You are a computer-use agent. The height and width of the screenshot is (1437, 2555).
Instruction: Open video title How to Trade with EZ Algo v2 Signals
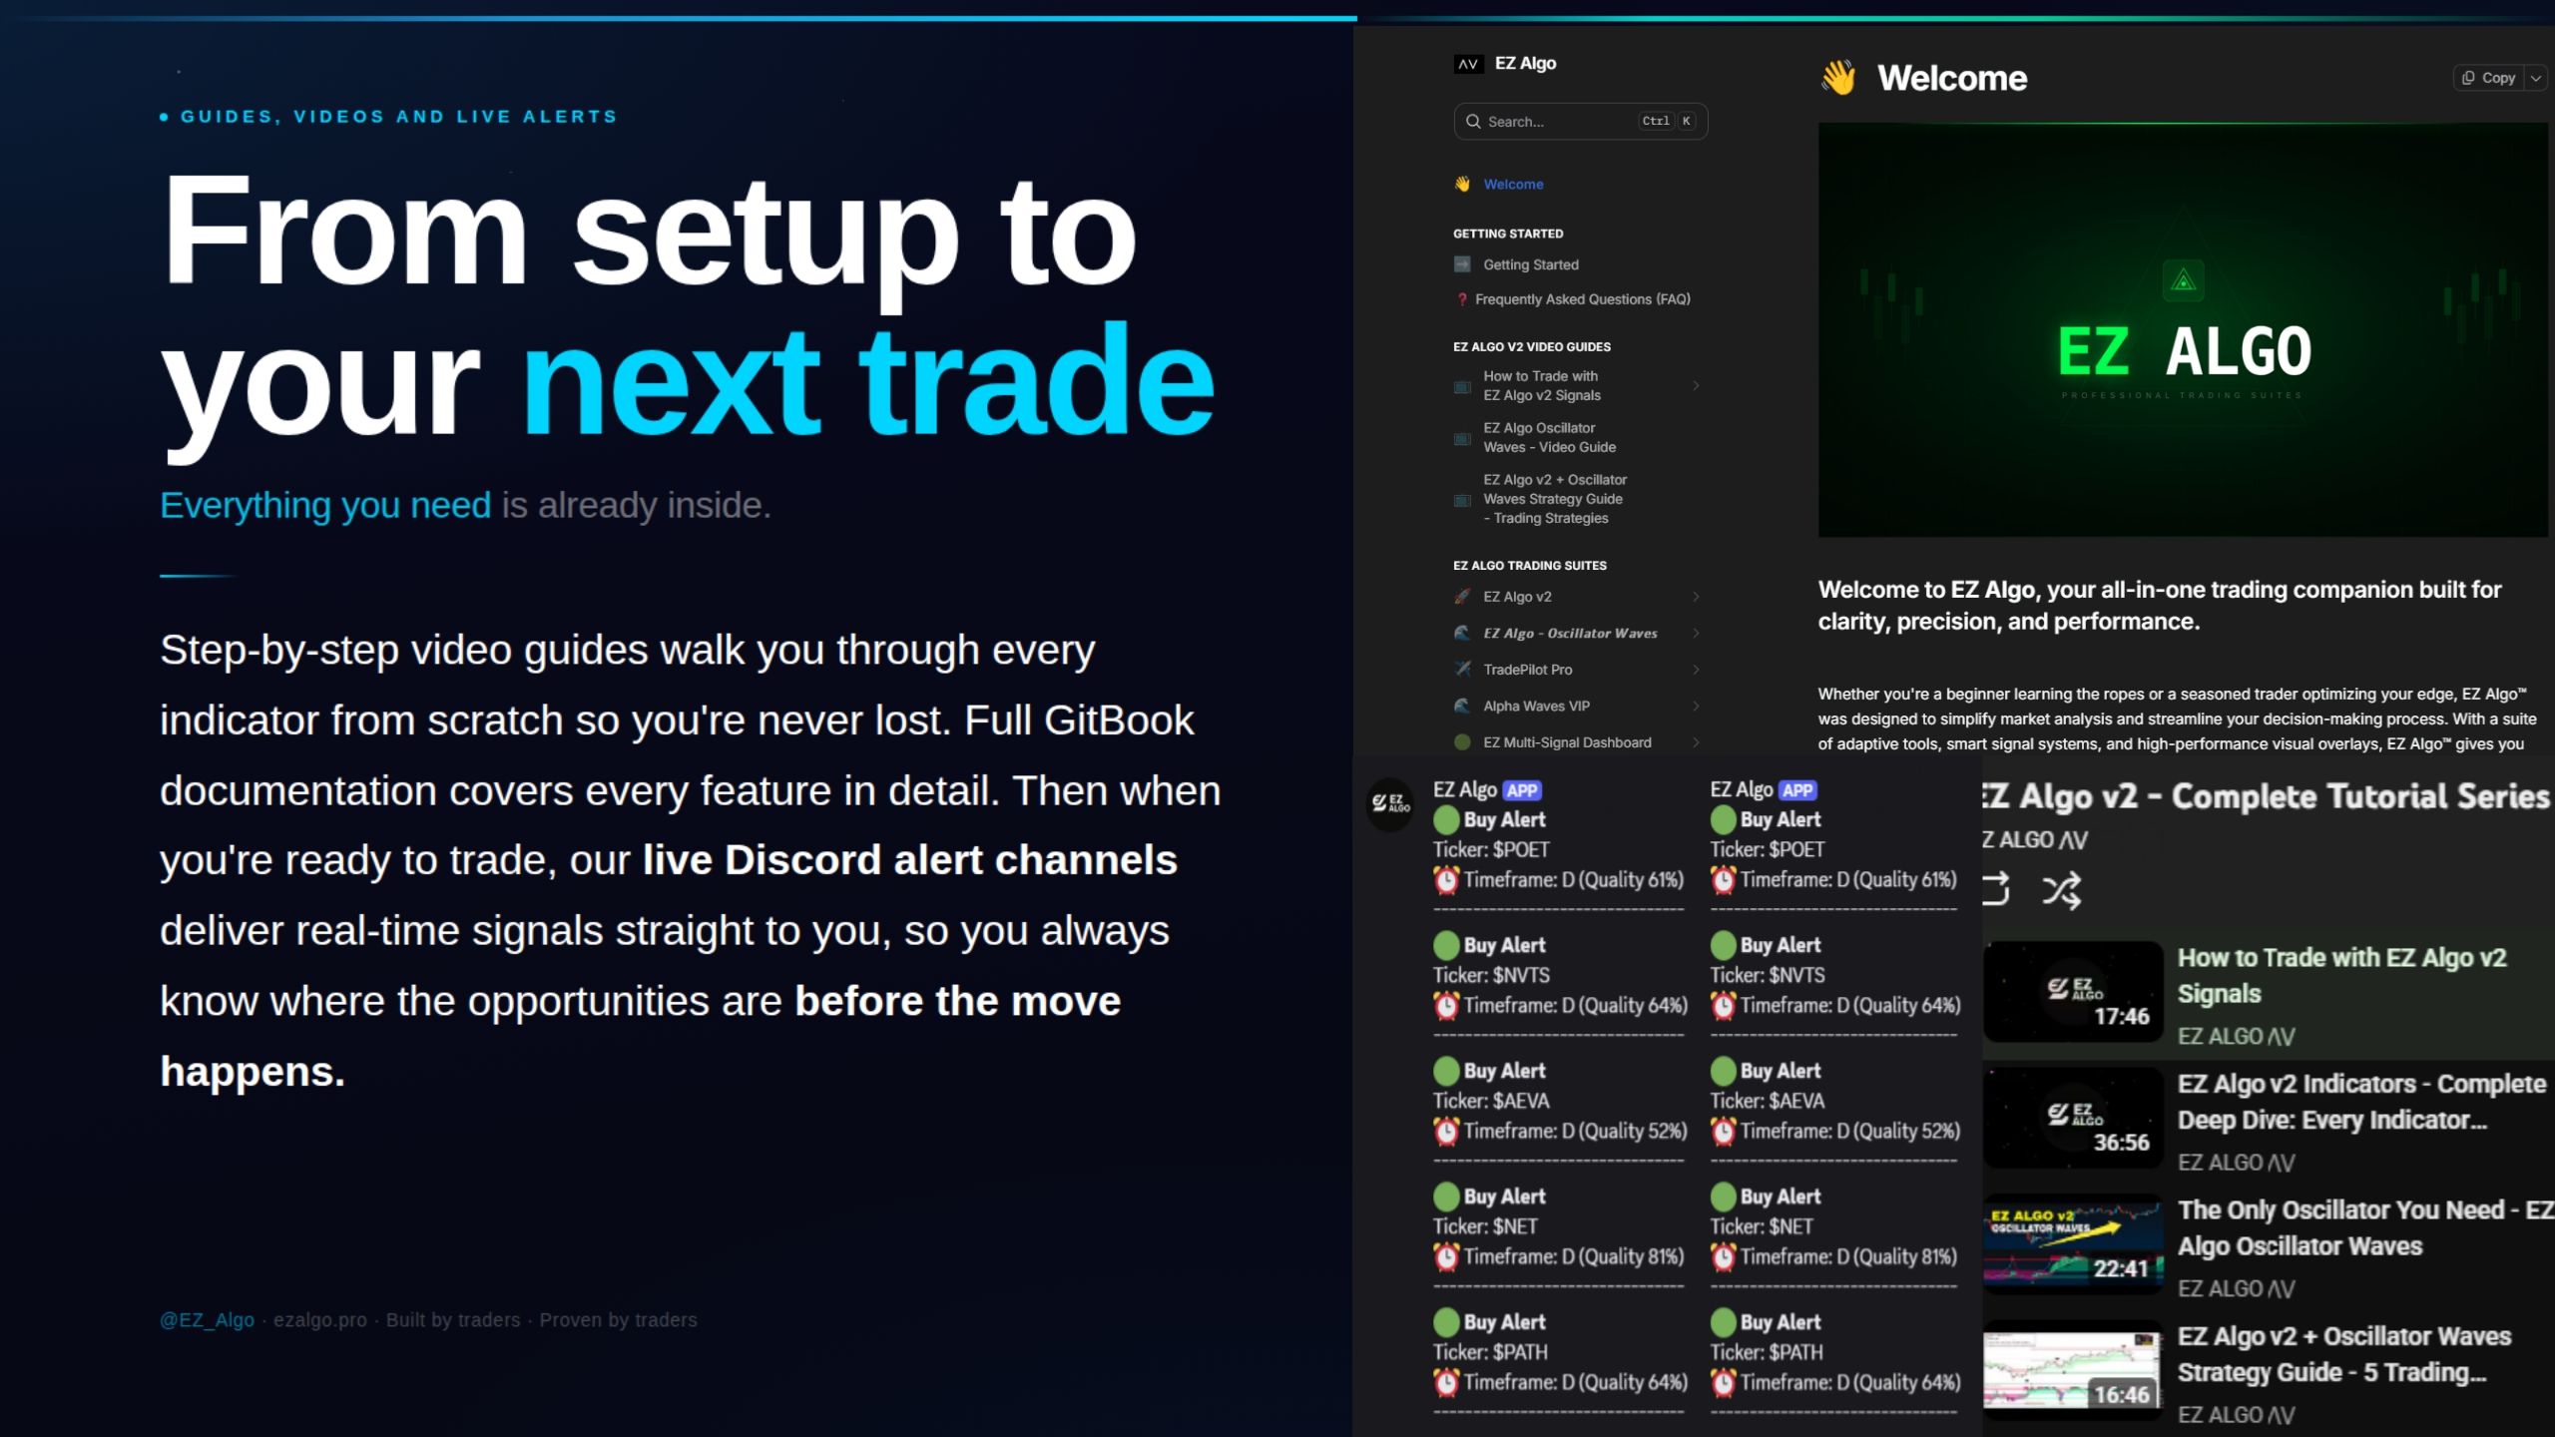tap(2342, 976)
